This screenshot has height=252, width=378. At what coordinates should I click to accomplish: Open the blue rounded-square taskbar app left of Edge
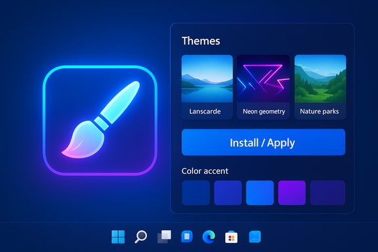(x=187, y=236)
